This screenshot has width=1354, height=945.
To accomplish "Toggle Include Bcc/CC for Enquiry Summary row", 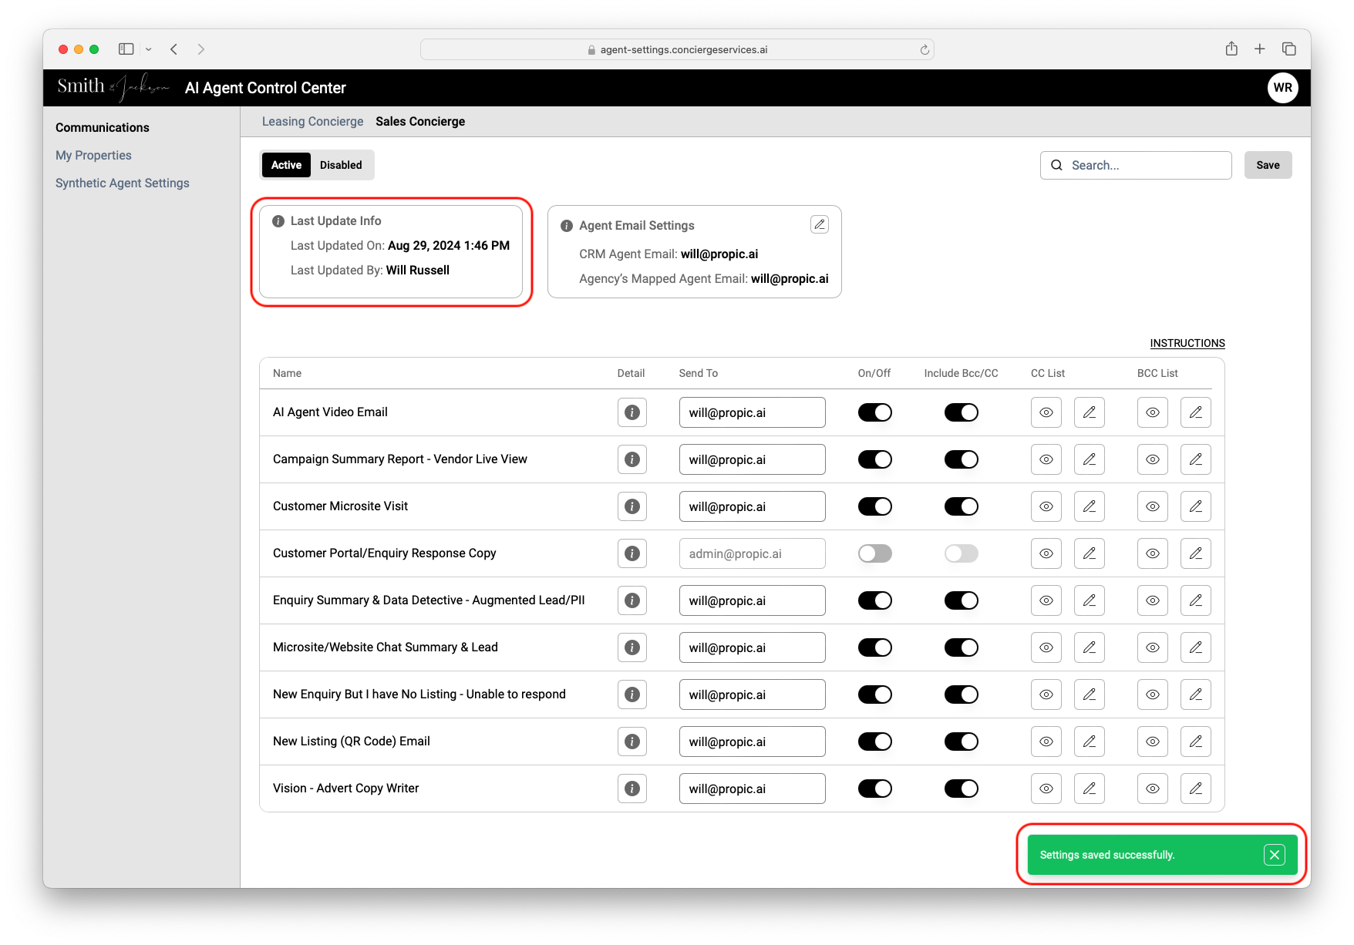I will point(962,600).
